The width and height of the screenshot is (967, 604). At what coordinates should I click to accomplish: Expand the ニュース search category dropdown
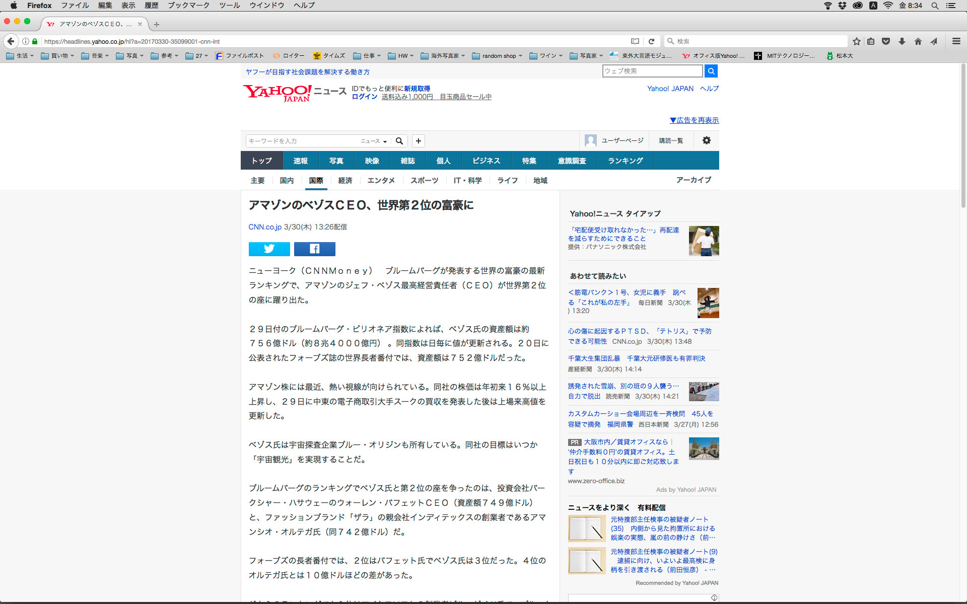(374, 141)
